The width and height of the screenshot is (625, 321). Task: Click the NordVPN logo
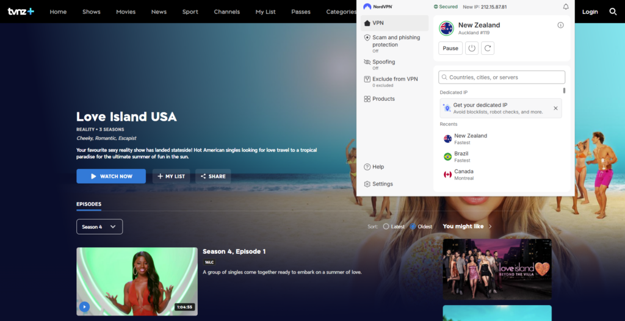[x=378, y=6]
